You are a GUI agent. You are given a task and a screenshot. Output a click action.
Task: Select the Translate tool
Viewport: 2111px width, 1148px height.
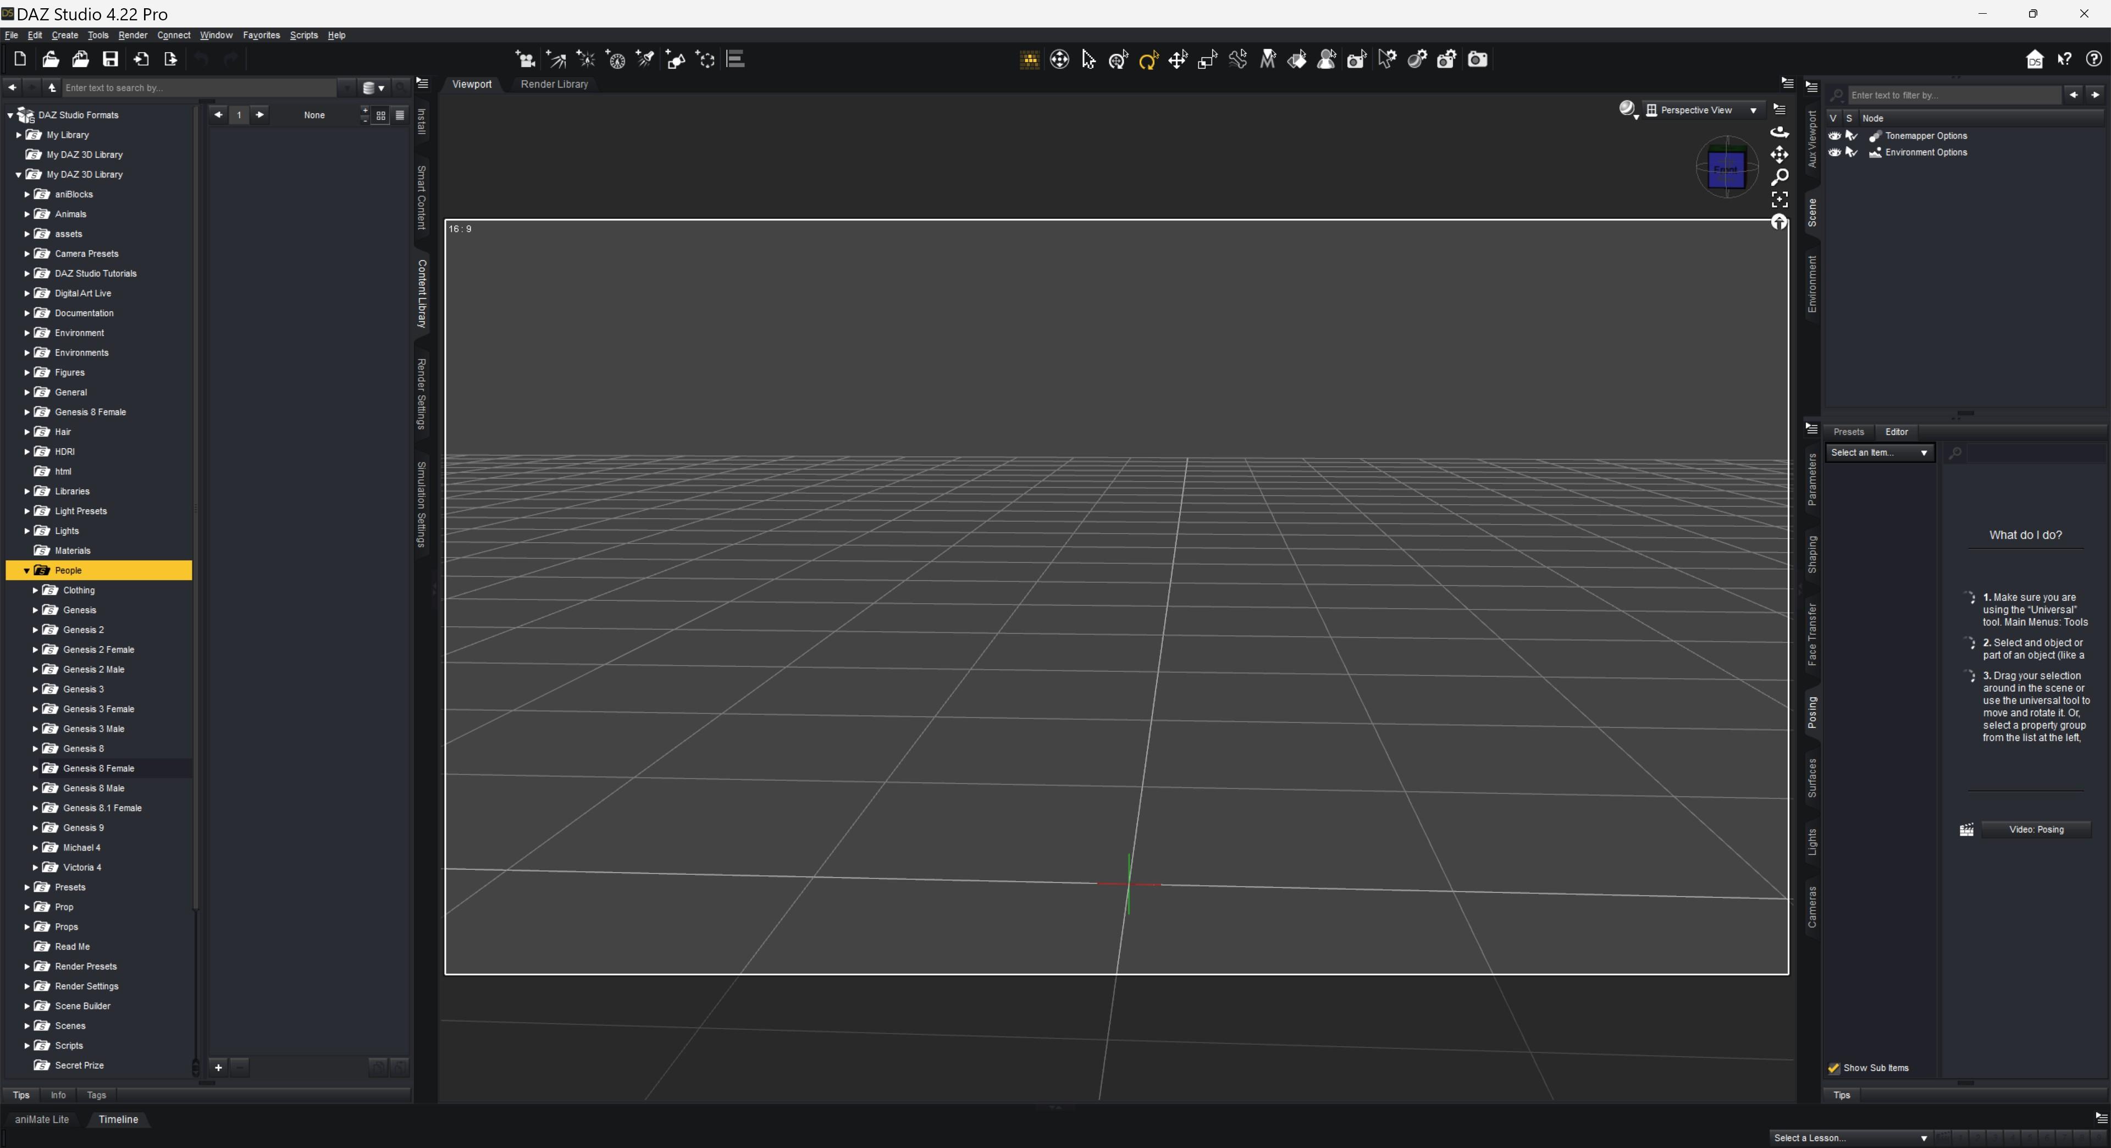point(1178,59)
